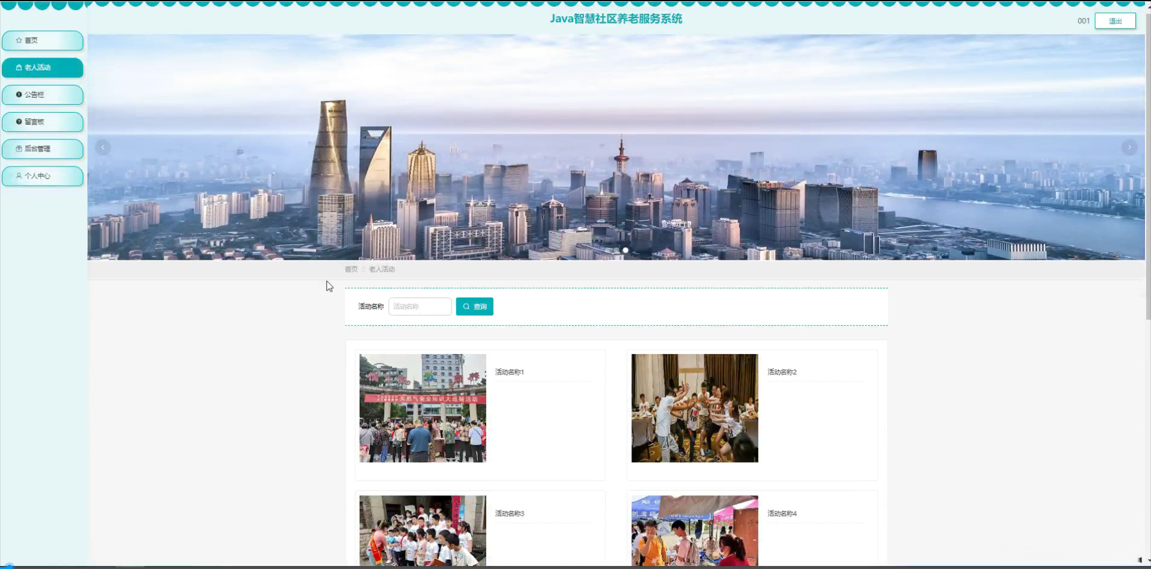Select the 活动名称3 card title
This screenshot has height=569, width=1151.
(x=510, y=513)
